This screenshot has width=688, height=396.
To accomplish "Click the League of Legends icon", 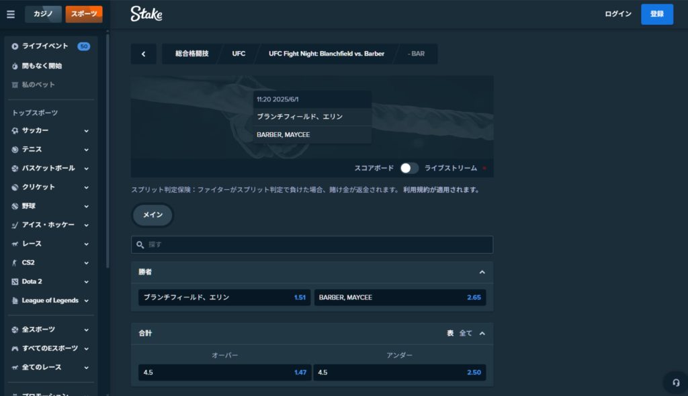I will point(15,301).
